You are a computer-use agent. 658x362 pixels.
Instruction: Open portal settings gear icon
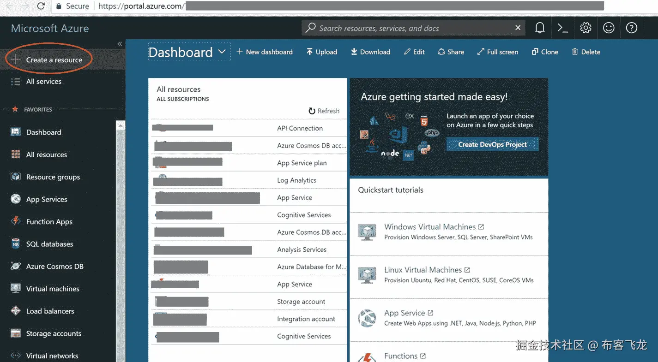point(586,28)
